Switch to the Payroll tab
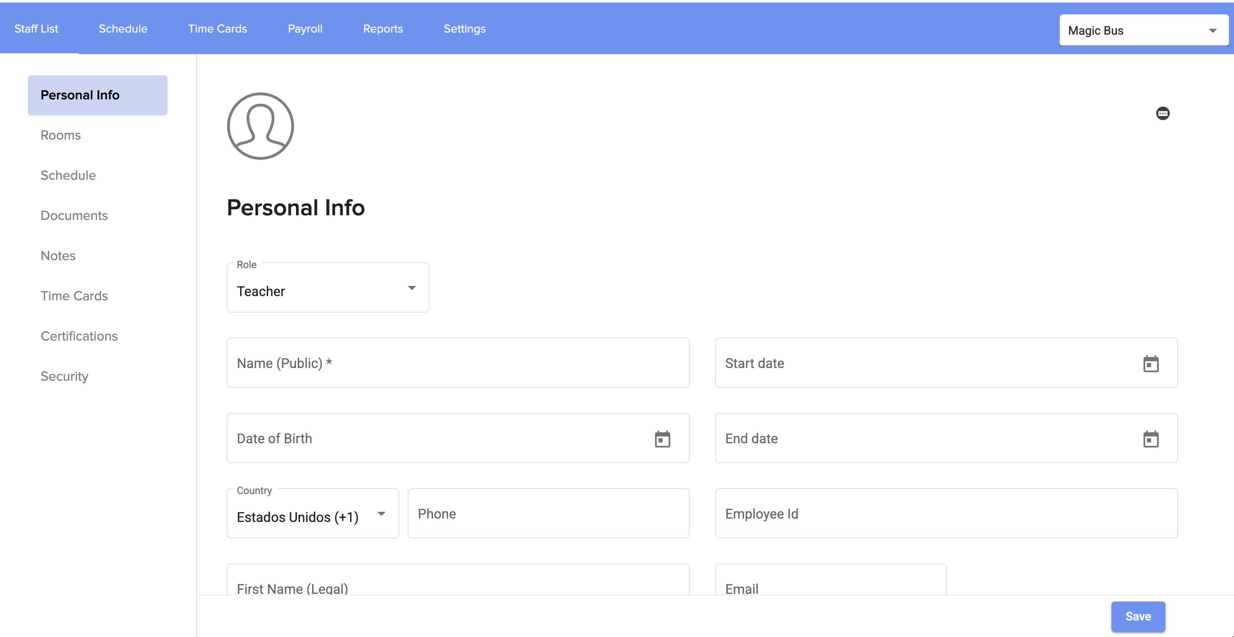 (x=304, y=29)
